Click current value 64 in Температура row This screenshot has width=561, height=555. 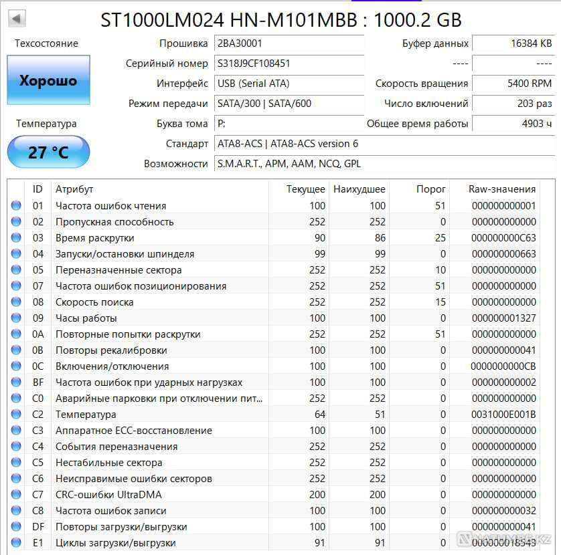[320, 414]
